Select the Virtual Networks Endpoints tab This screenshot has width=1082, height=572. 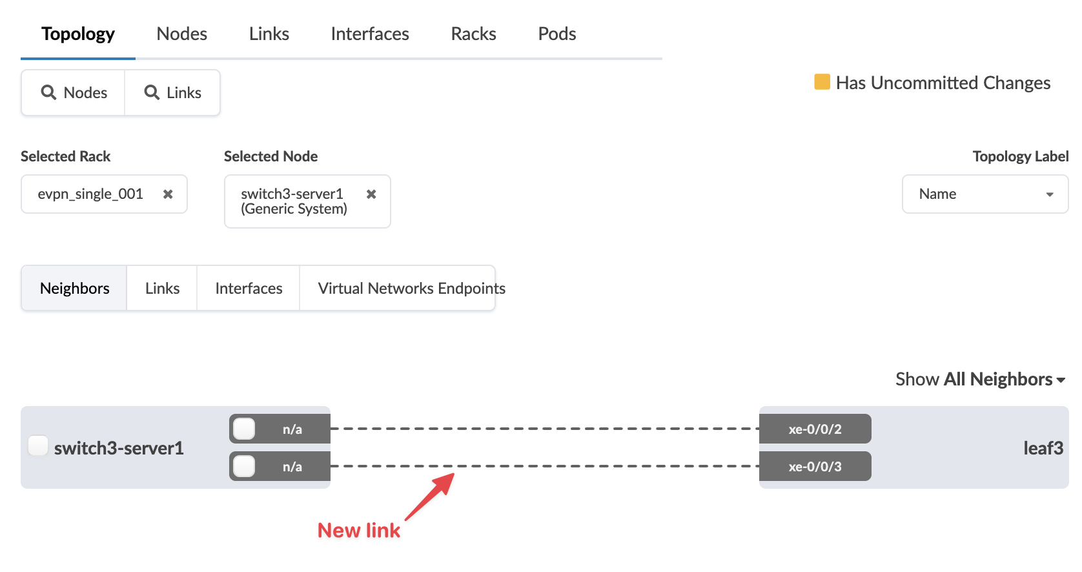pyautogui.click(x=411, y=288)
